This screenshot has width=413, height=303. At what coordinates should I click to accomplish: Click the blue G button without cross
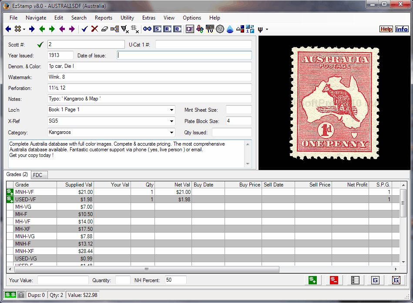tap(375, 280)
